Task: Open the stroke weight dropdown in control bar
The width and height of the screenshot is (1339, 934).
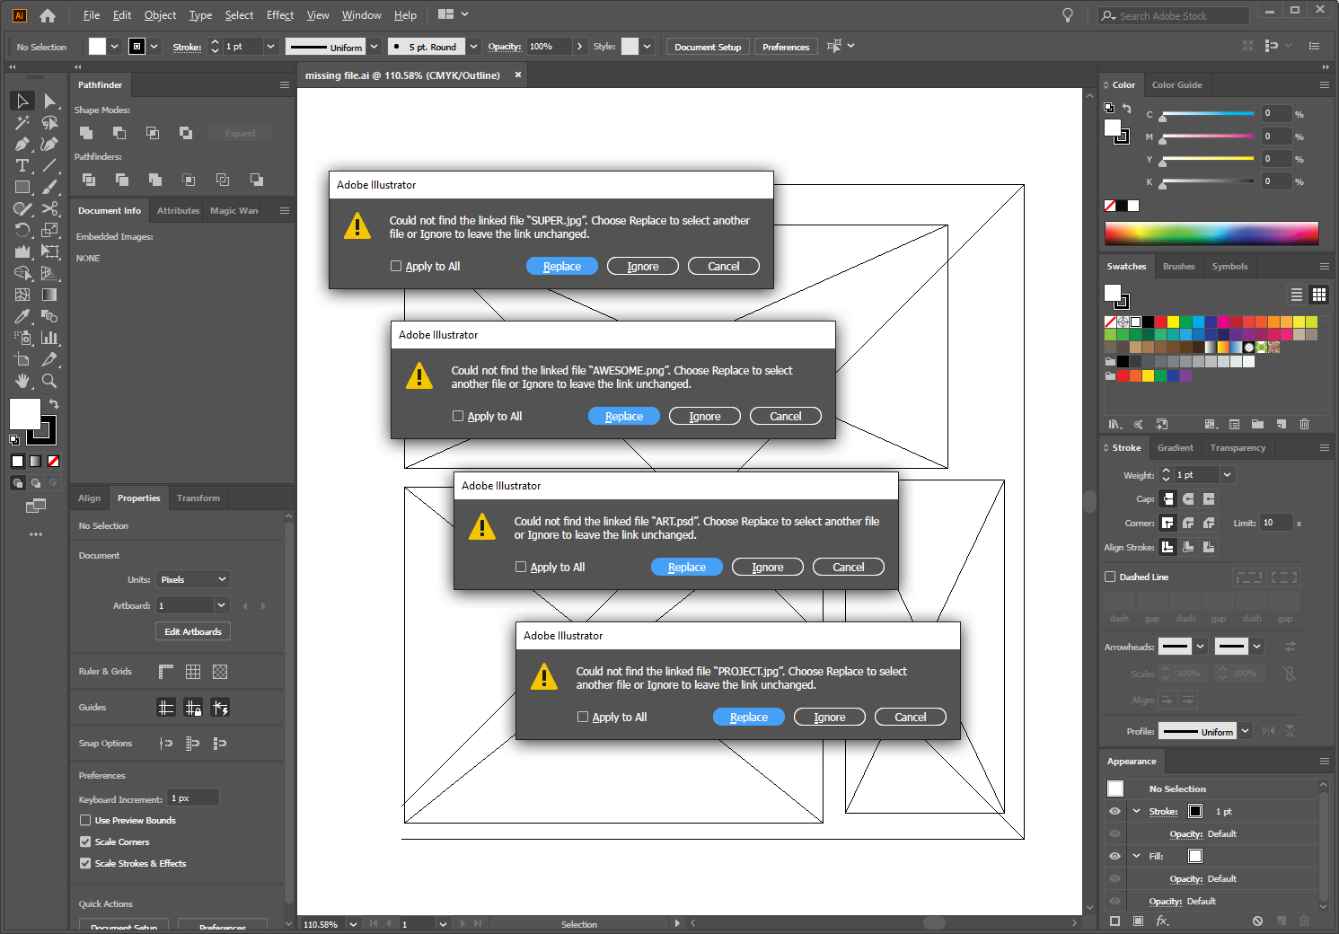Action: pyautogui.click(x=270, y=47)
